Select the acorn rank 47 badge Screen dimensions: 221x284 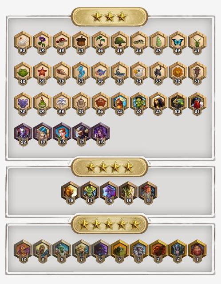click(x=81, y=43)
